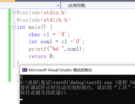Click the closing brace of main
The image size is (135, 104).
coord(18,63)
